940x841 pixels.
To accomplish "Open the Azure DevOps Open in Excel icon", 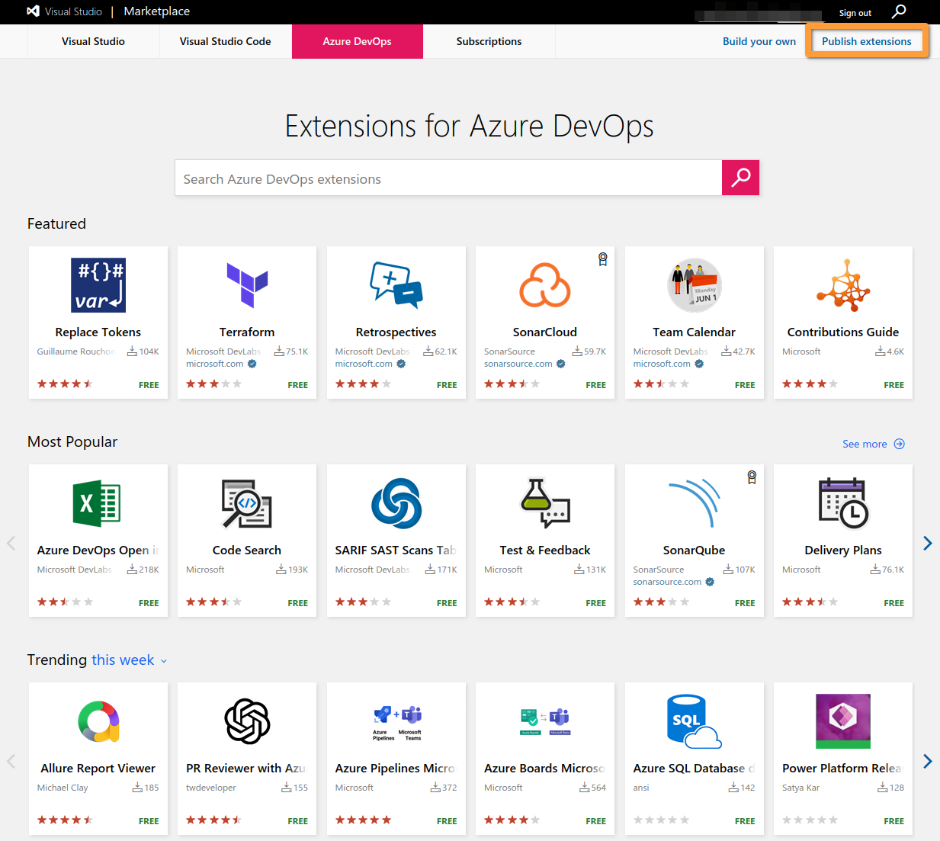I will coord(98,503).
